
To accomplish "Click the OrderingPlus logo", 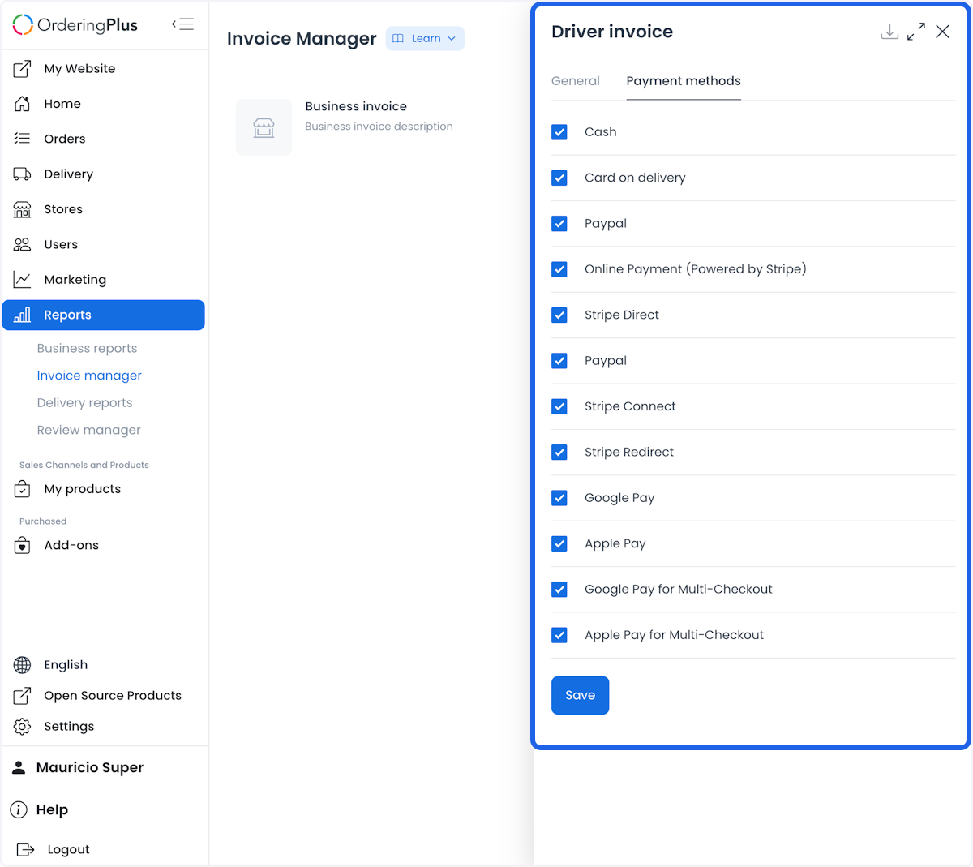I will pyautogui.click(x=75, y=25).
